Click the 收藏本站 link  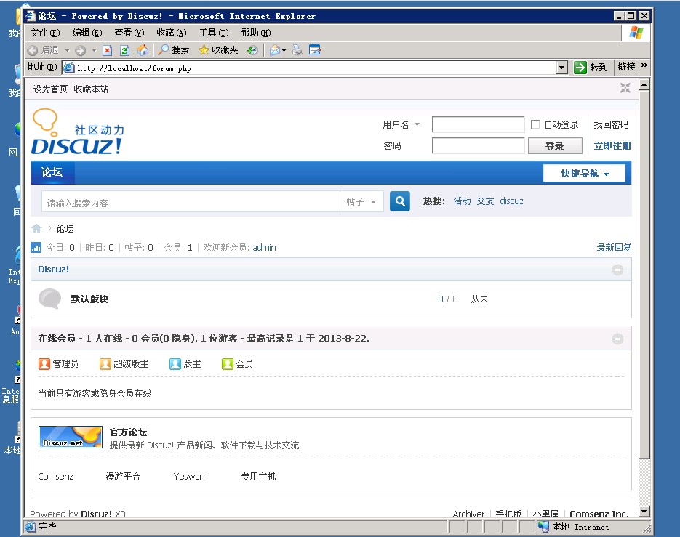91,89
